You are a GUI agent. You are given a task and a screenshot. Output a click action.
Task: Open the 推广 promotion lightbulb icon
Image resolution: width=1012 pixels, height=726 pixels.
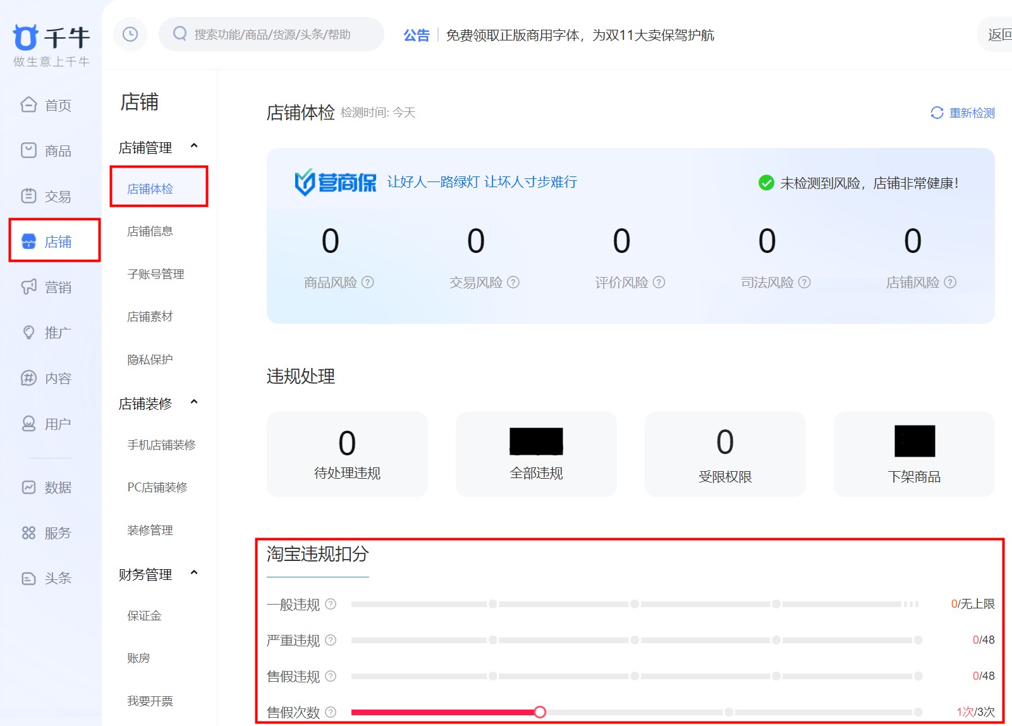coord(28,332)
